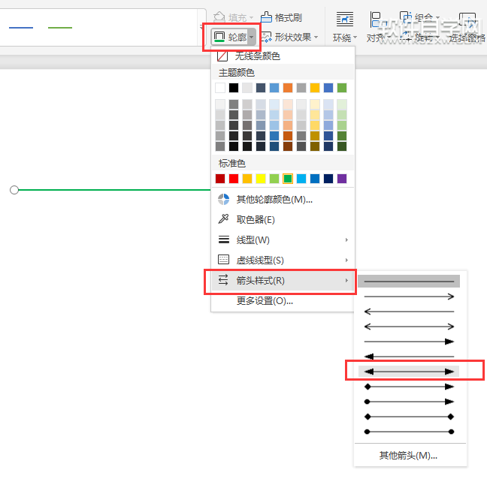
Task: Select 无线条颜色 no outline color option
Action: click(x=258, y=56)
